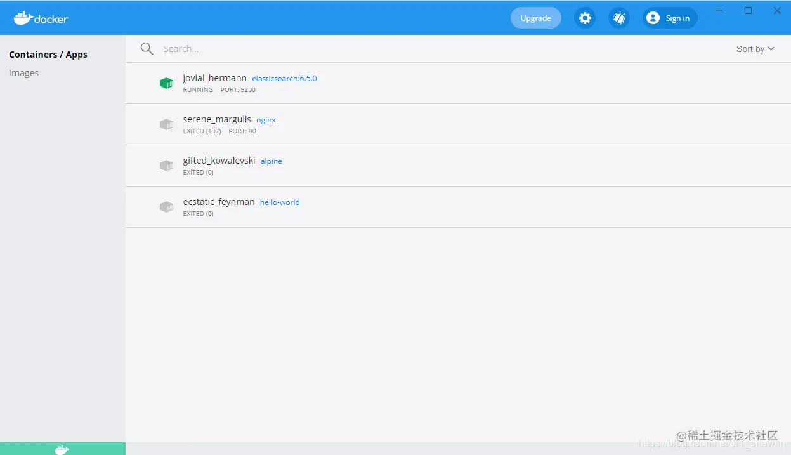Open the Sort by dropdown
The width and height of the screenshot is (791, 455).
click(x=755, y=49)
